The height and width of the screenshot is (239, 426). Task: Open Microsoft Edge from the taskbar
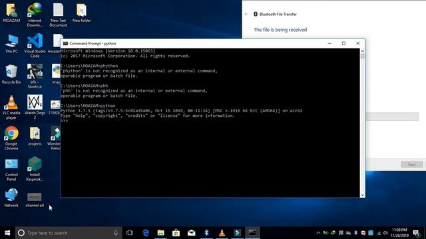click(x=146, y=233)
